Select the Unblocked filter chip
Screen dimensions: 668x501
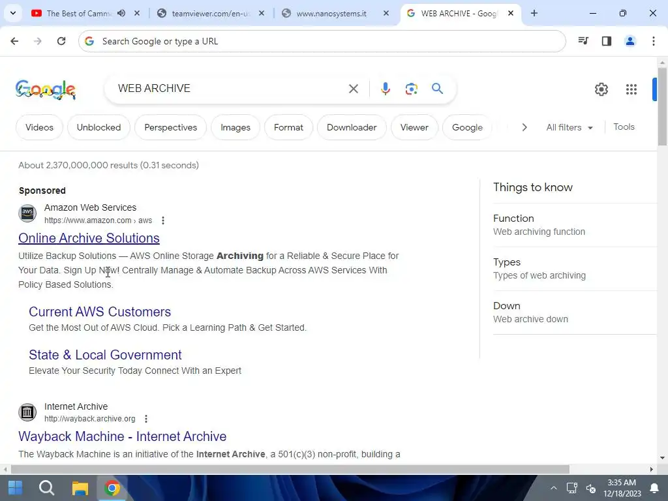pyautogui.click(x=99, y=127)
